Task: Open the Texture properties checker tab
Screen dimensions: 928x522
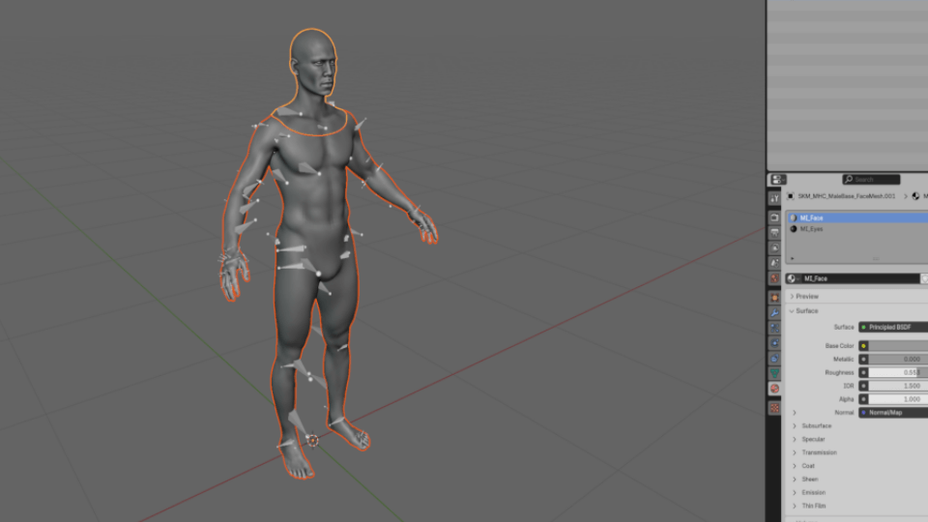Action: coord(774,408)
